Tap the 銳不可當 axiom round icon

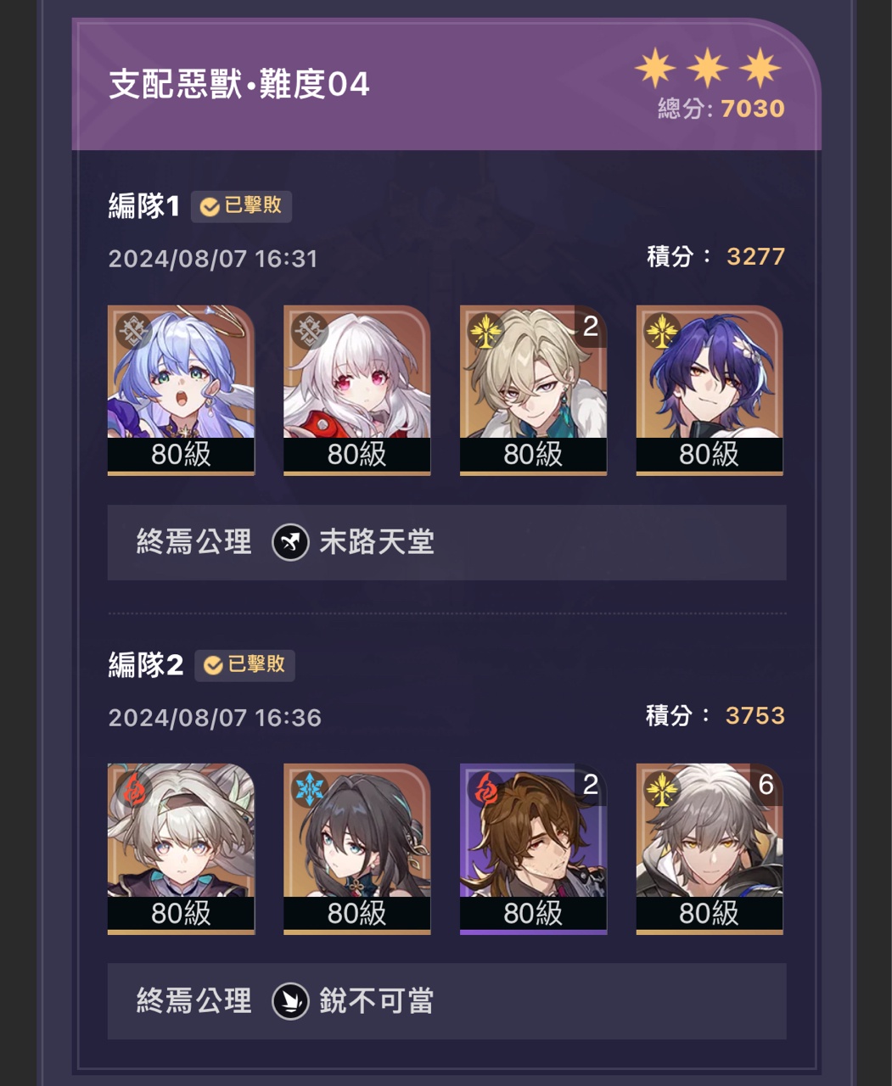click(290, 1001)
